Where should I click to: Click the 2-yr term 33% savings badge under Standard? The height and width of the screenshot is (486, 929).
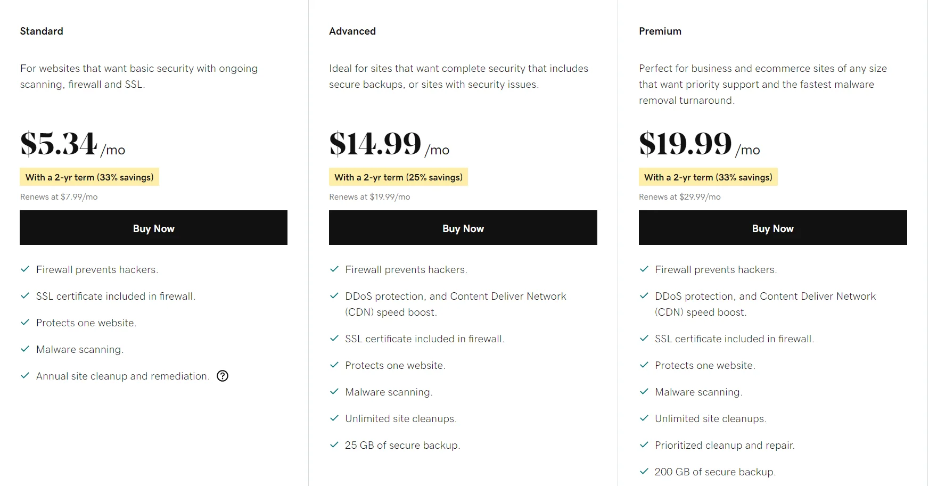[x=89, y=177]
